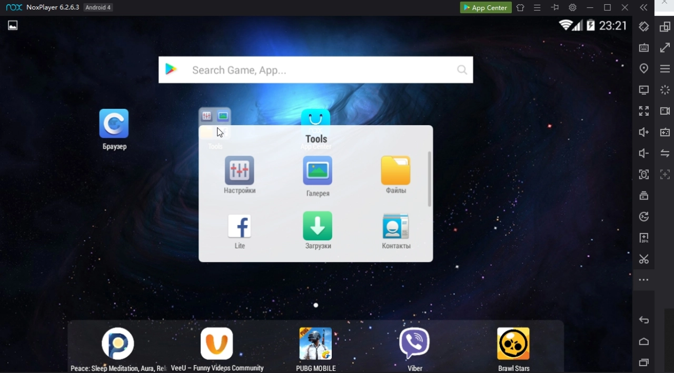Open keyboard control mapping in sidebar
The image size is (674, 373).
(643, 47)
